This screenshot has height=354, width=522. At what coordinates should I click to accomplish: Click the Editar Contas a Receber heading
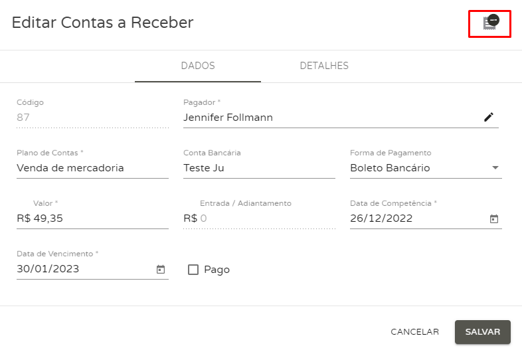[x=102, y=23]
